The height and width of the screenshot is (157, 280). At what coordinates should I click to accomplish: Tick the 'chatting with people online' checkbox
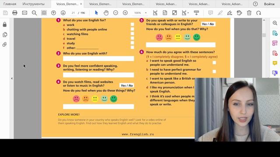132,29
